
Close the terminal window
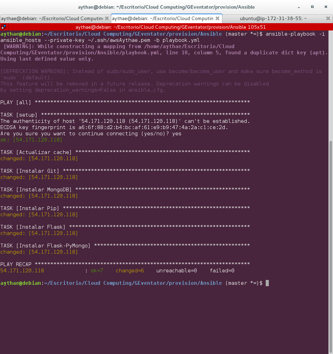tap(326, 7)
